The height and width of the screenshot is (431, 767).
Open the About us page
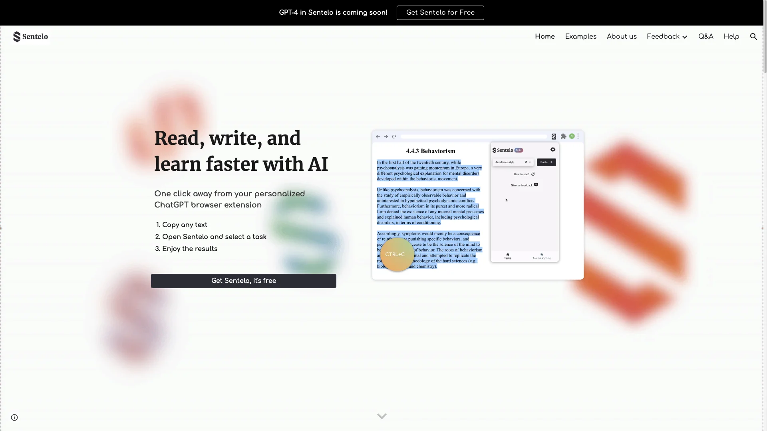pos(622,37)
